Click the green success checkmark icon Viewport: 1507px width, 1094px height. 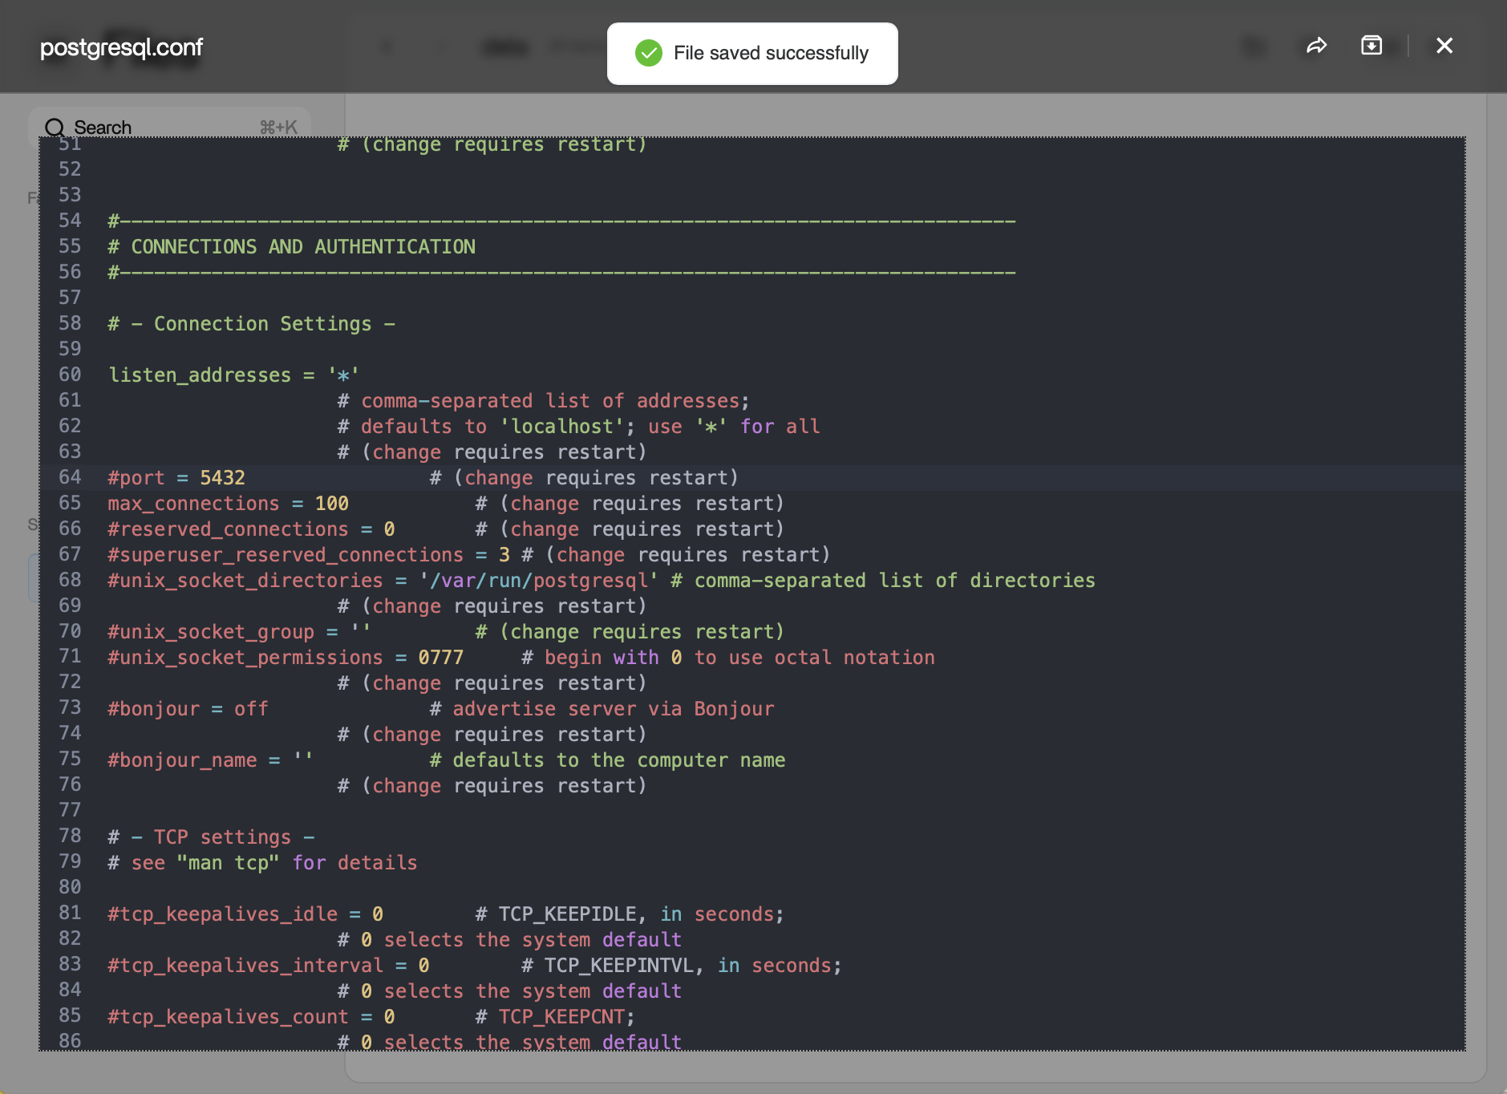point(648,54)
